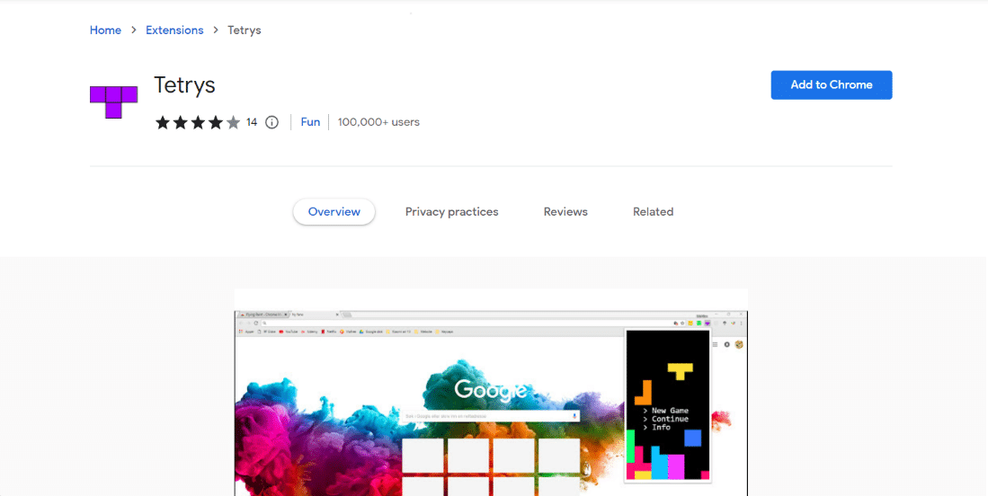The height and width of the screenshot is (496, 988).
Task: Go to Home breadcrumb link
Action: (x=105, y=31)
